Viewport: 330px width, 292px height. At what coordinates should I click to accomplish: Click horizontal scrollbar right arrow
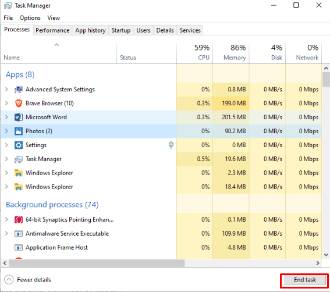click(318, 263)
